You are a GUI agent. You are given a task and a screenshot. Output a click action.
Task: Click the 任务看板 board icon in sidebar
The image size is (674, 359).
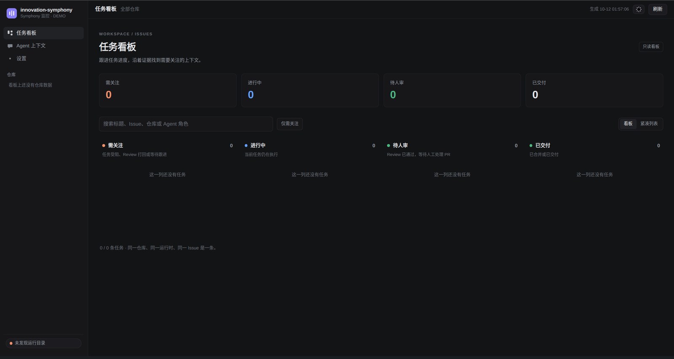(x=10, y=33)
